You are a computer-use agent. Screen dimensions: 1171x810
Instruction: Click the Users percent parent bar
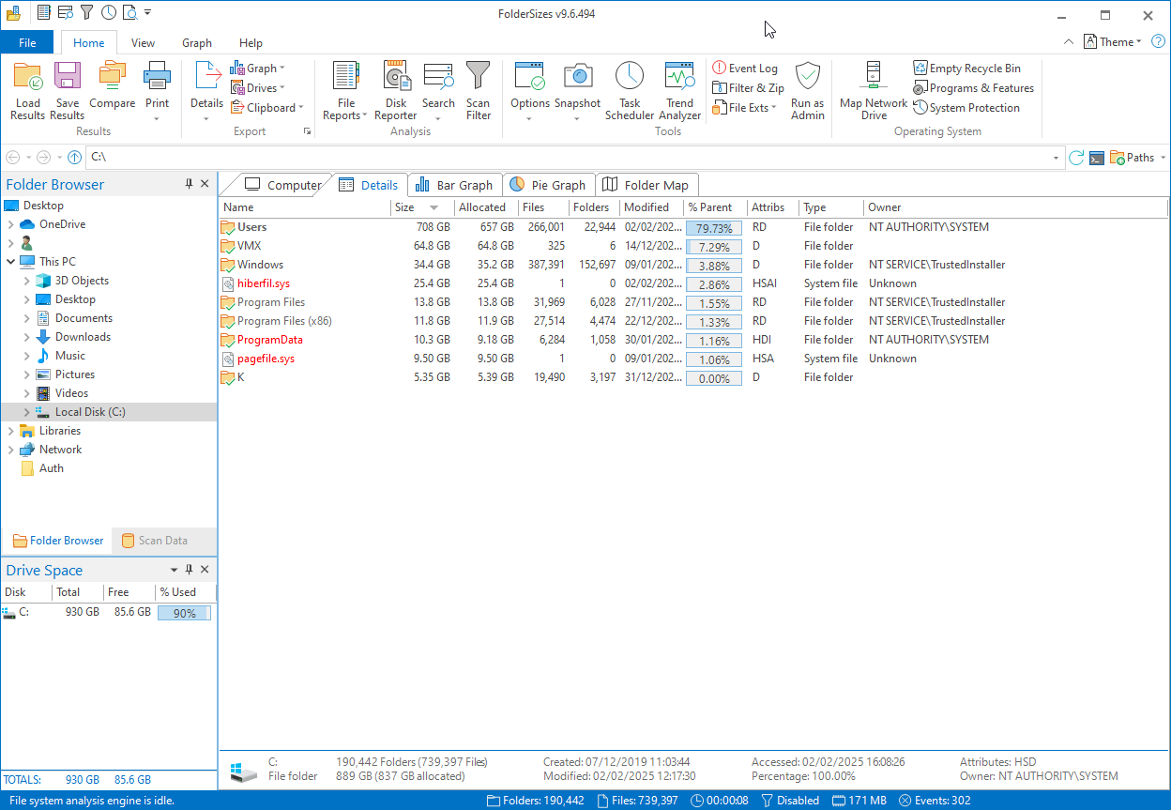click(714, 227)
